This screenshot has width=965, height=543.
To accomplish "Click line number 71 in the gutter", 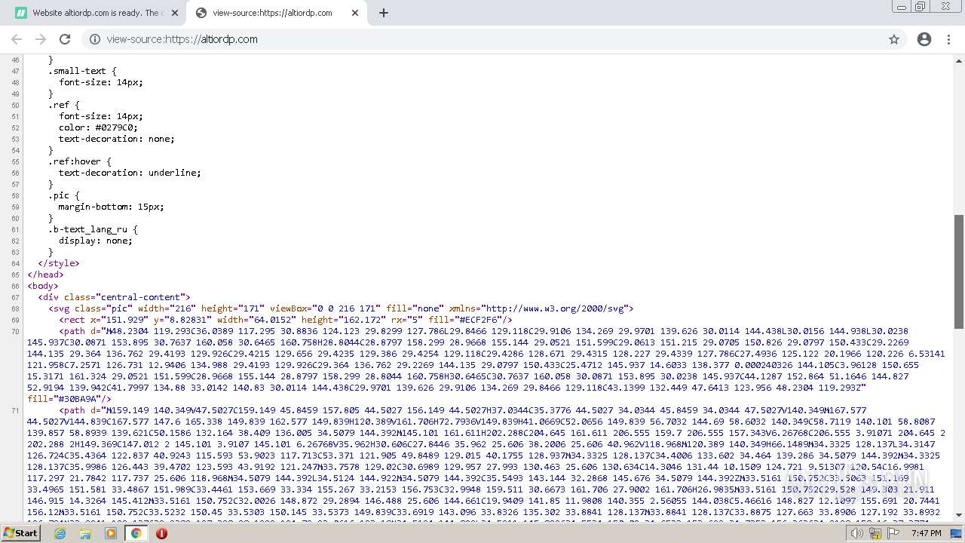I will [x=16, y=410].
